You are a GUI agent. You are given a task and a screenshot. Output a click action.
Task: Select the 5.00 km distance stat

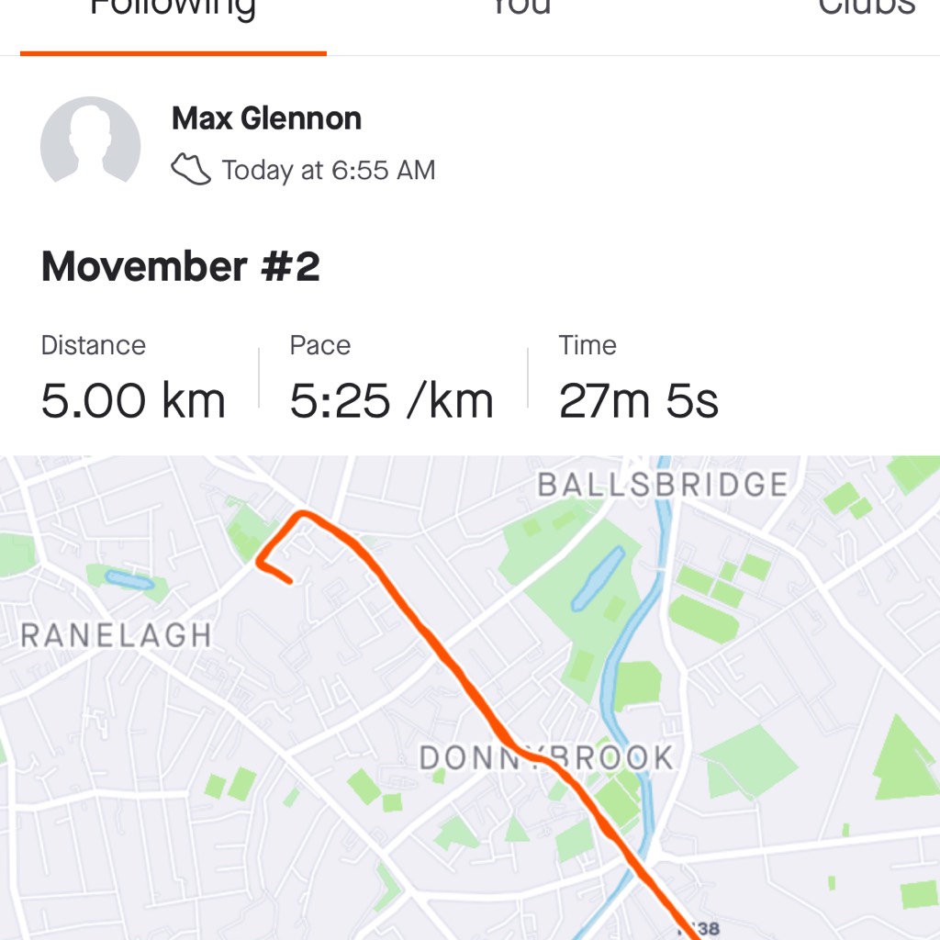(x=133, y=400)
